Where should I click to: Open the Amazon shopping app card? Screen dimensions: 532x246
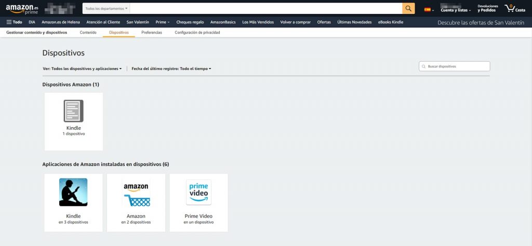tap(136, 202)
